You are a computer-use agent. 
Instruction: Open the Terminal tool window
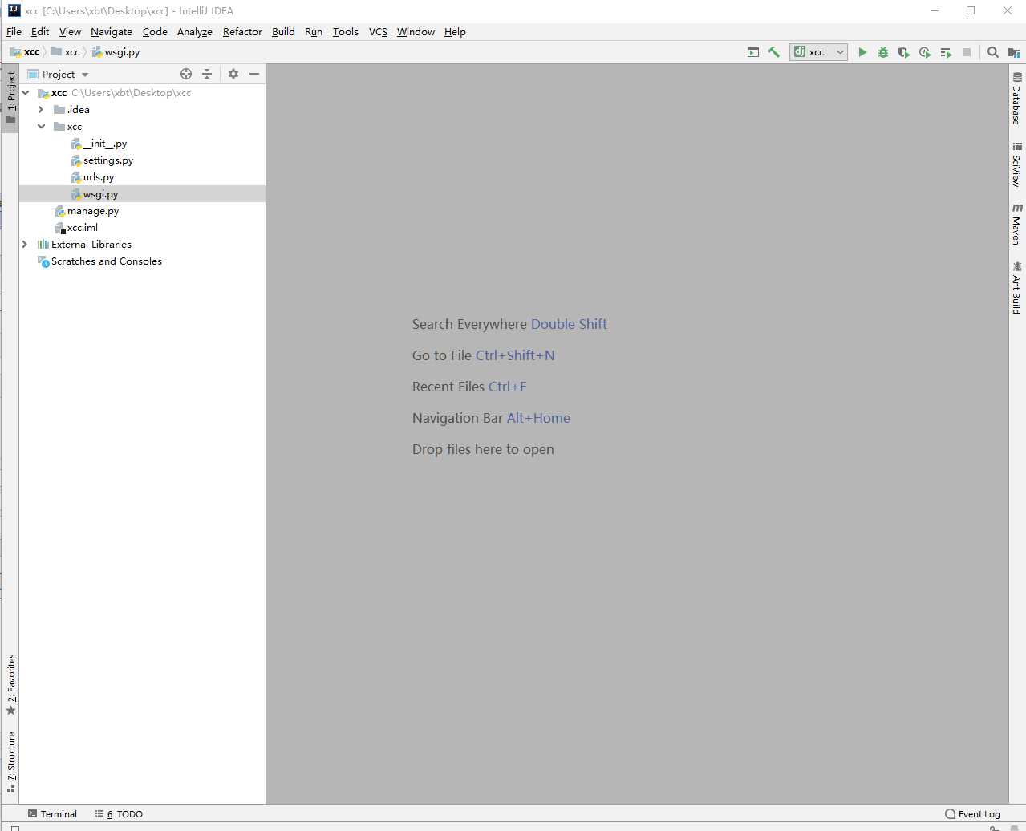pos(52,813)
